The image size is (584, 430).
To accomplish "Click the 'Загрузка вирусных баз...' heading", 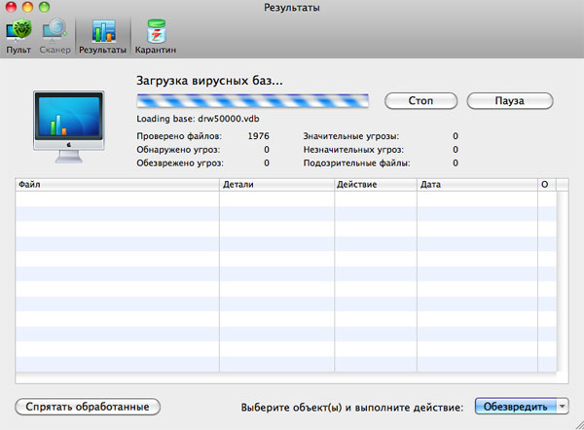I will (x=209, y=81).
